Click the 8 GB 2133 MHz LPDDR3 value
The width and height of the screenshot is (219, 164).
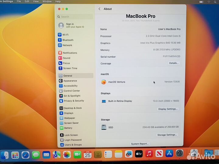167,50
